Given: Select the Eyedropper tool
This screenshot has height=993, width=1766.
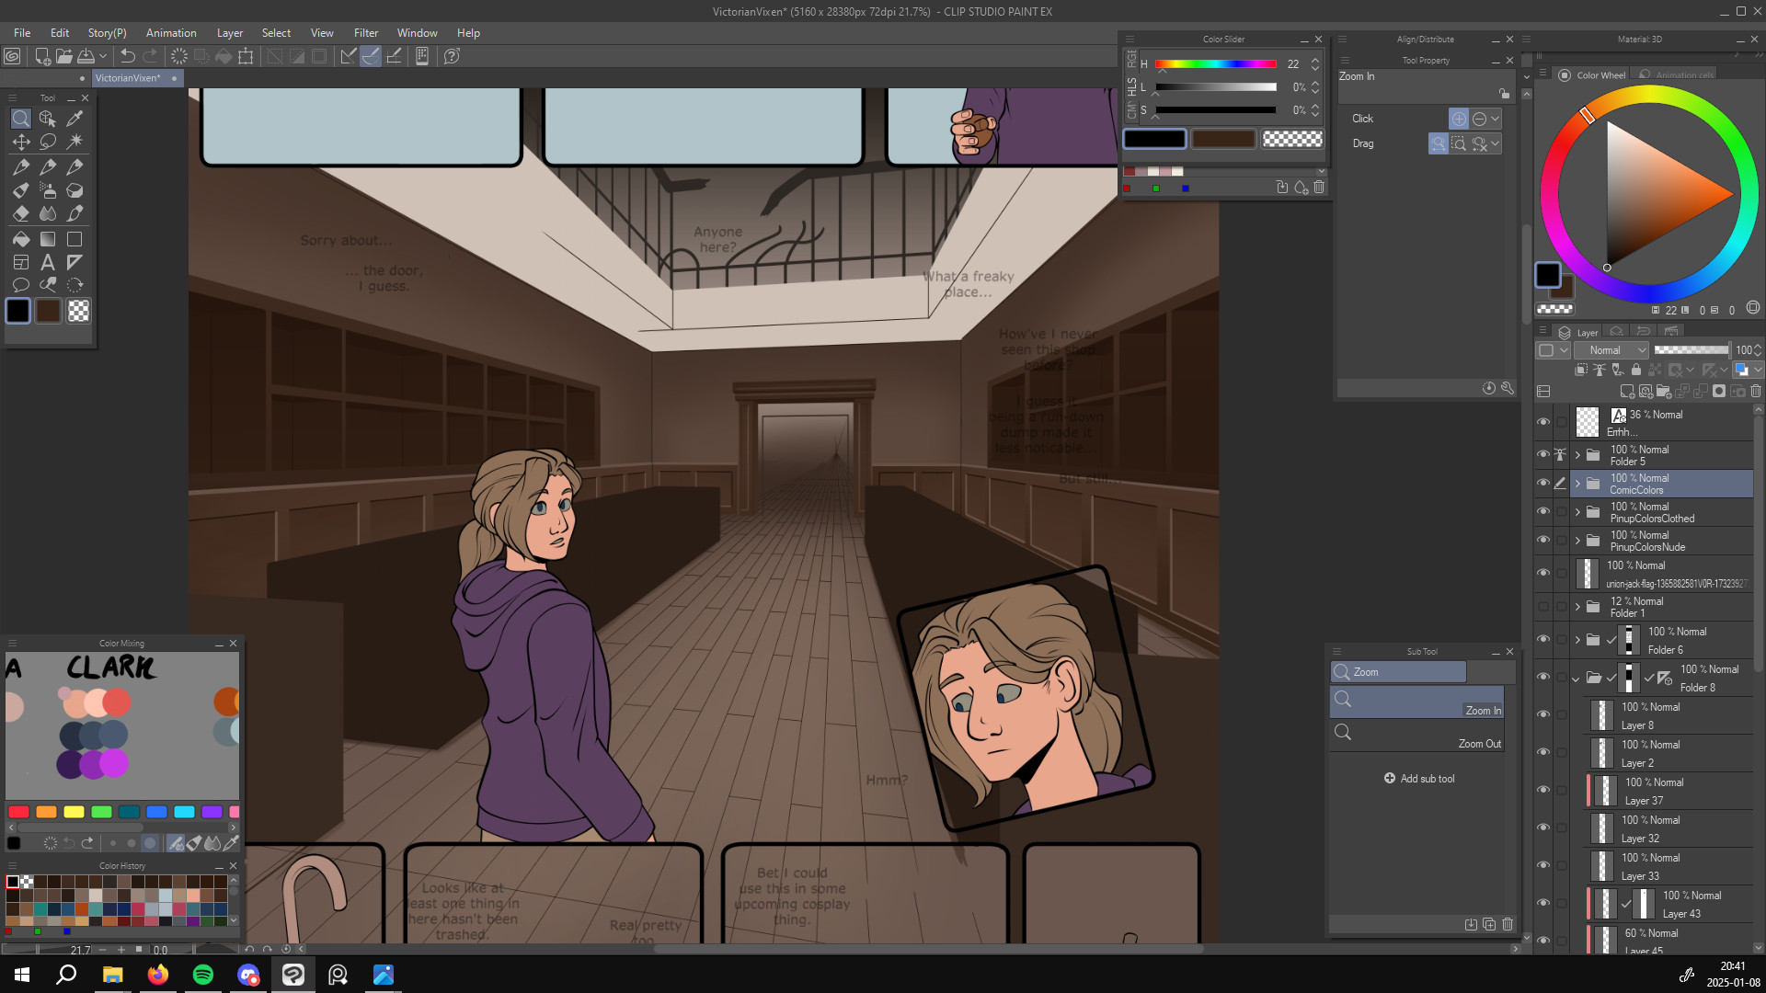Looking at the screenshot, I should click(75, 119).
